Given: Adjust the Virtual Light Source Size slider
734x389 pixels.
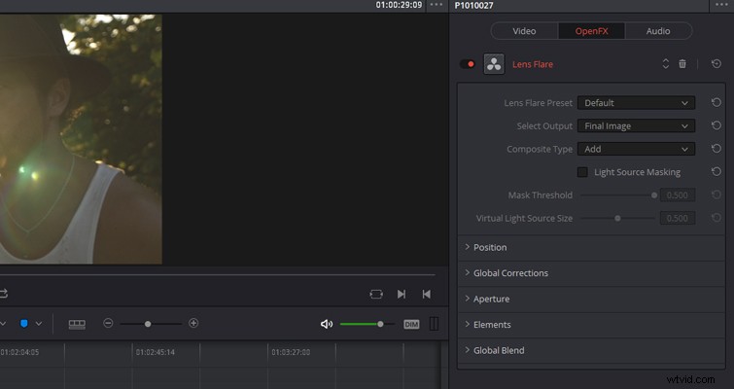Looking at the screenshot, I should pos(618,218).
